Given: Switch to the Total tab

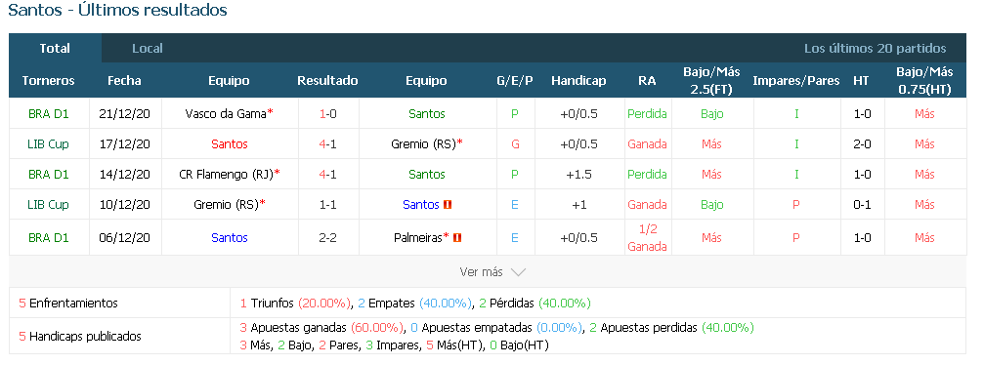Looking at the screenshot, I should (x=56, y=48).
